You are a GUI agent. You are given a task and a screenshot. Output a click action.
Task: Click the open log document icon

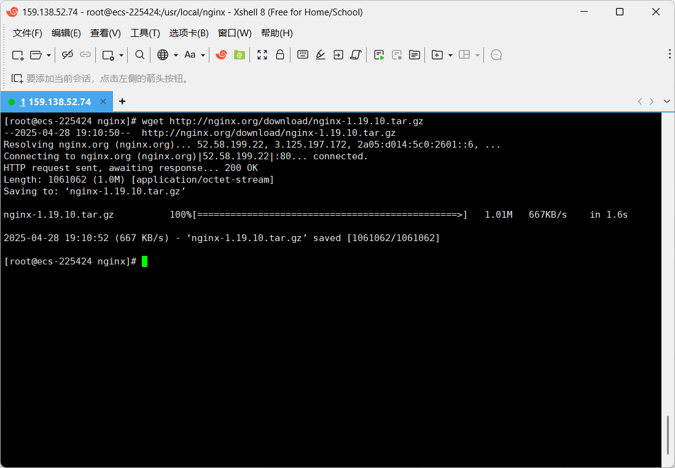415,55
